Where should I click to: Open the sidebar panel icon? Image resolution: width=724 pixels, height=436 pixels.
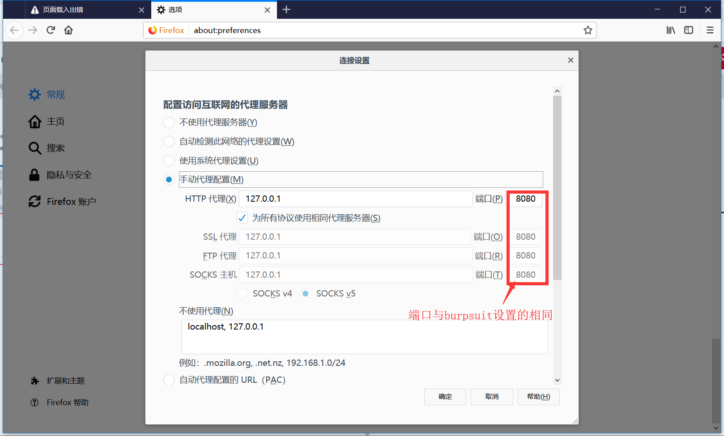pyautogui.click(x=689, y=30)
